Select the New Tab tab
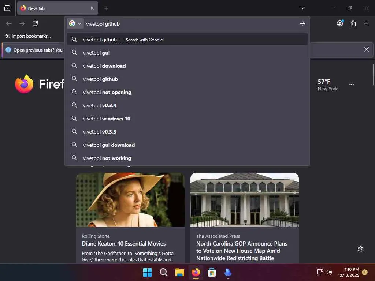 57,8
